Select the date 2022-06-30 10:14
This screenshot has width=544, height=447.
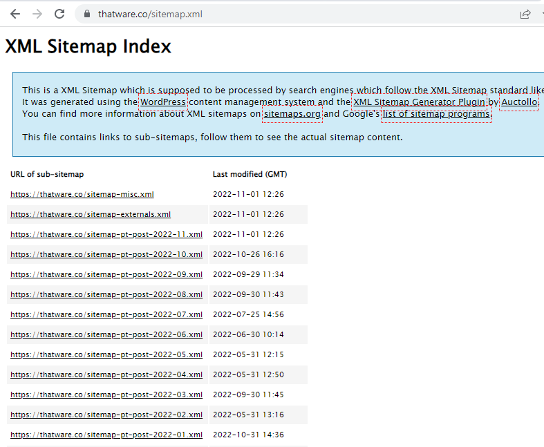[248, 334]
